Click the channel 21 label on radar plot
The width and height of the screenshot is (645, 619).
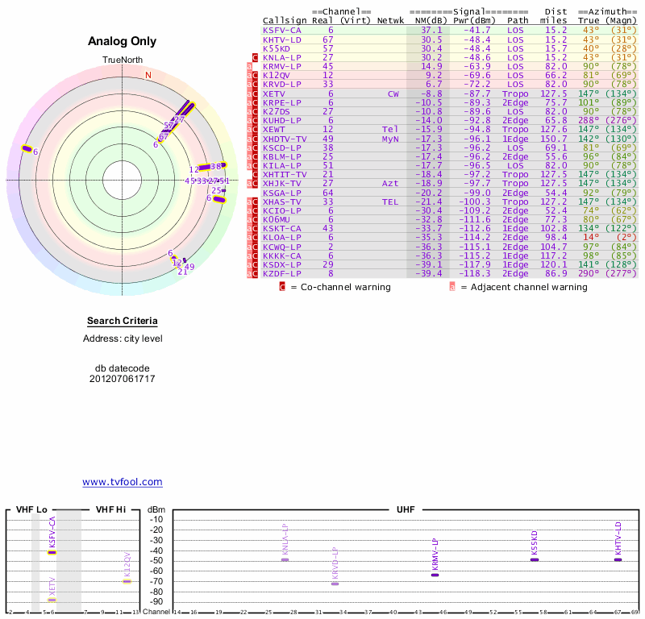tap(182, 272)
